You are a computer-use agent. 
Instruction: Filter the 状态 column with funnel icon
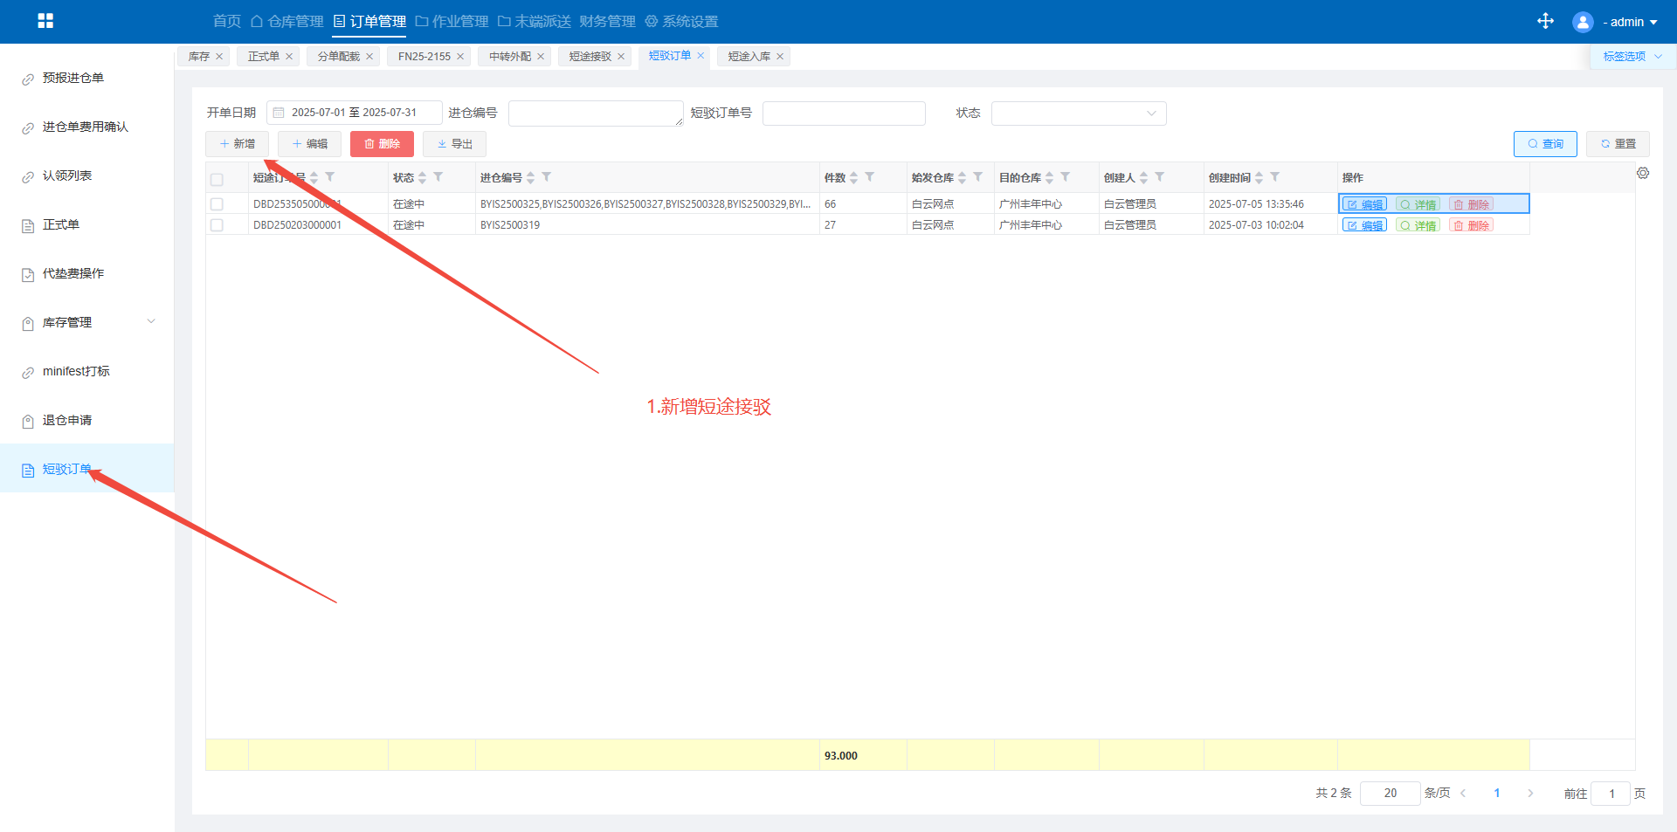point(438,177)
